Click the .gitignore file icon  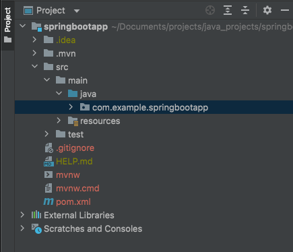[x=48, y=148]
